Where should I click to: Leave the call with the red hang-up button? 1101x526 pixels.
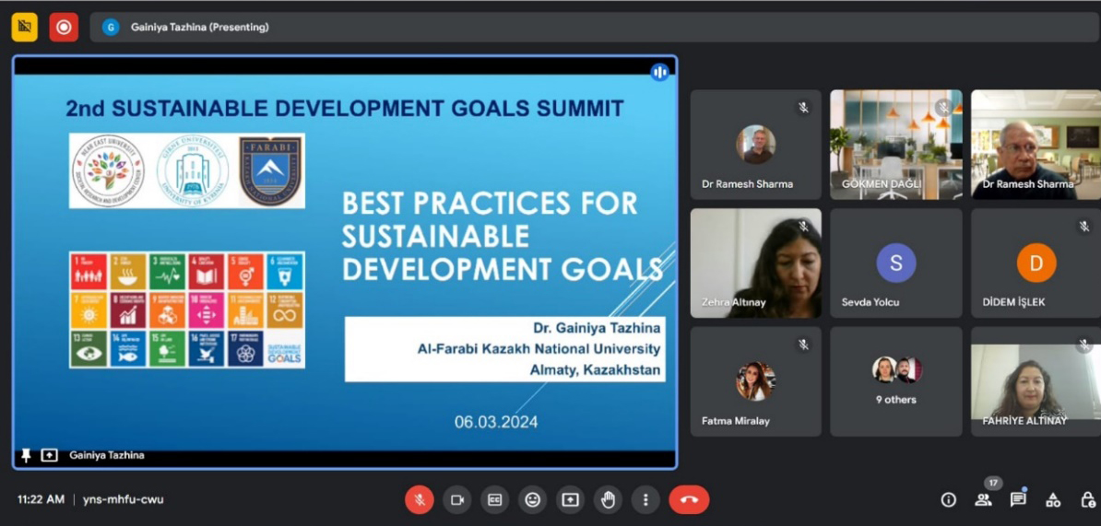coord(689,499)
